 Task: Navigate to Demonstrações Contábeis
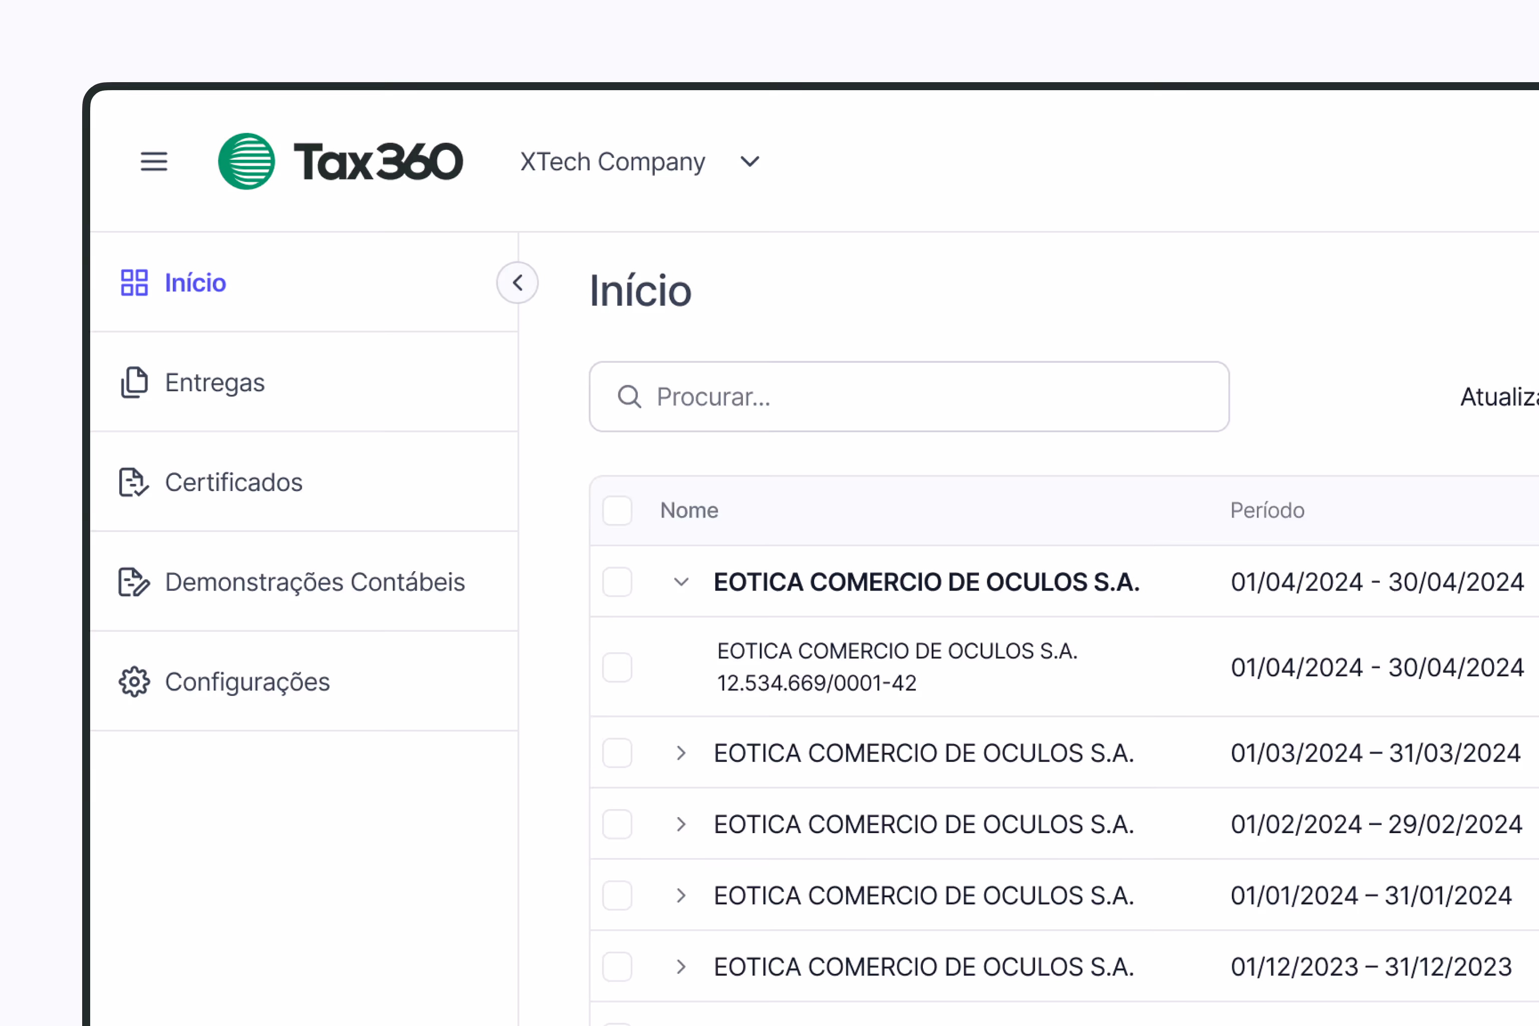(315, 582)
